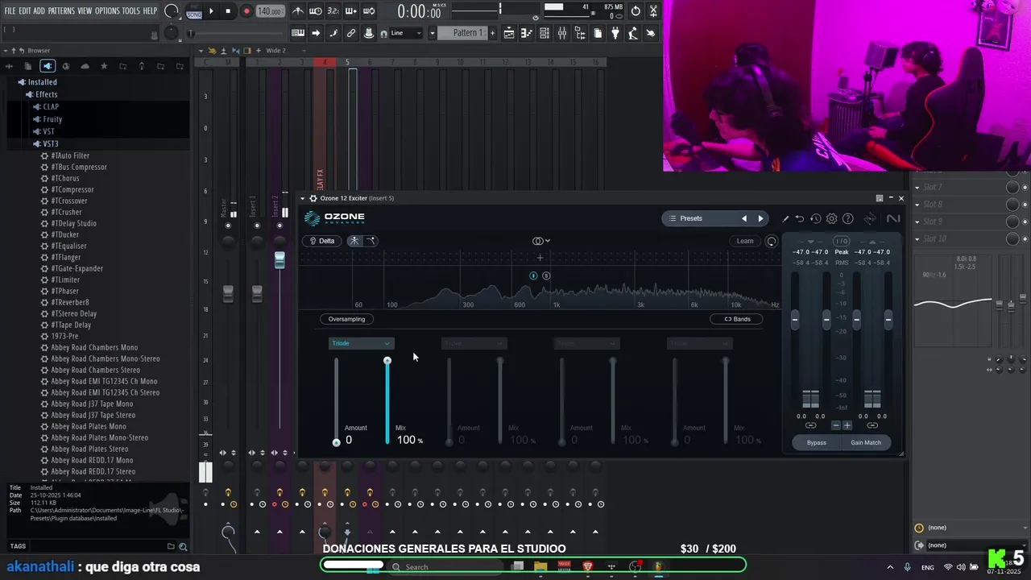Viewport: 1031px width, 580px height.
Task: Toggle Pattern/Song mode switch
Action: pyautogui.click(x=194, y=12)
